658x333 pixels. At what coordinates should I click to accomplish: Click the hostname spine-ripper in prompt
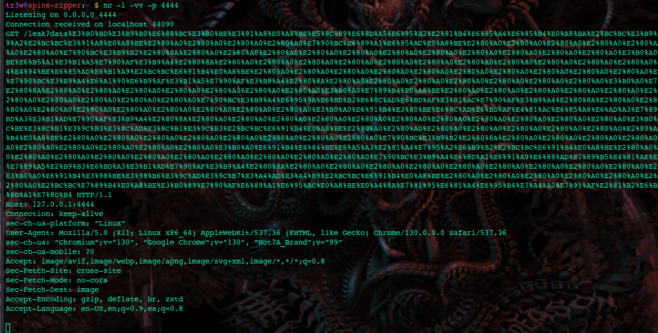tap(54, 6)
